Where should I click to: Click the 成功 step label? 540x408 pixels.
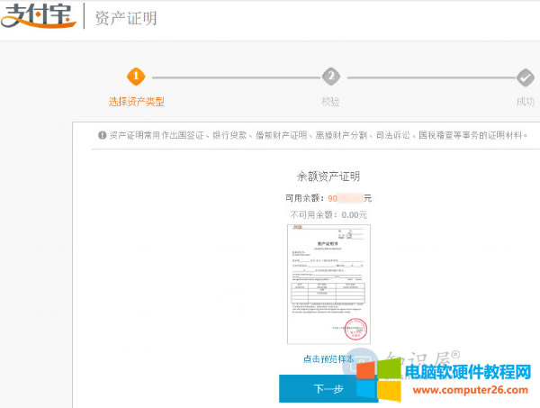coord(526,102)
